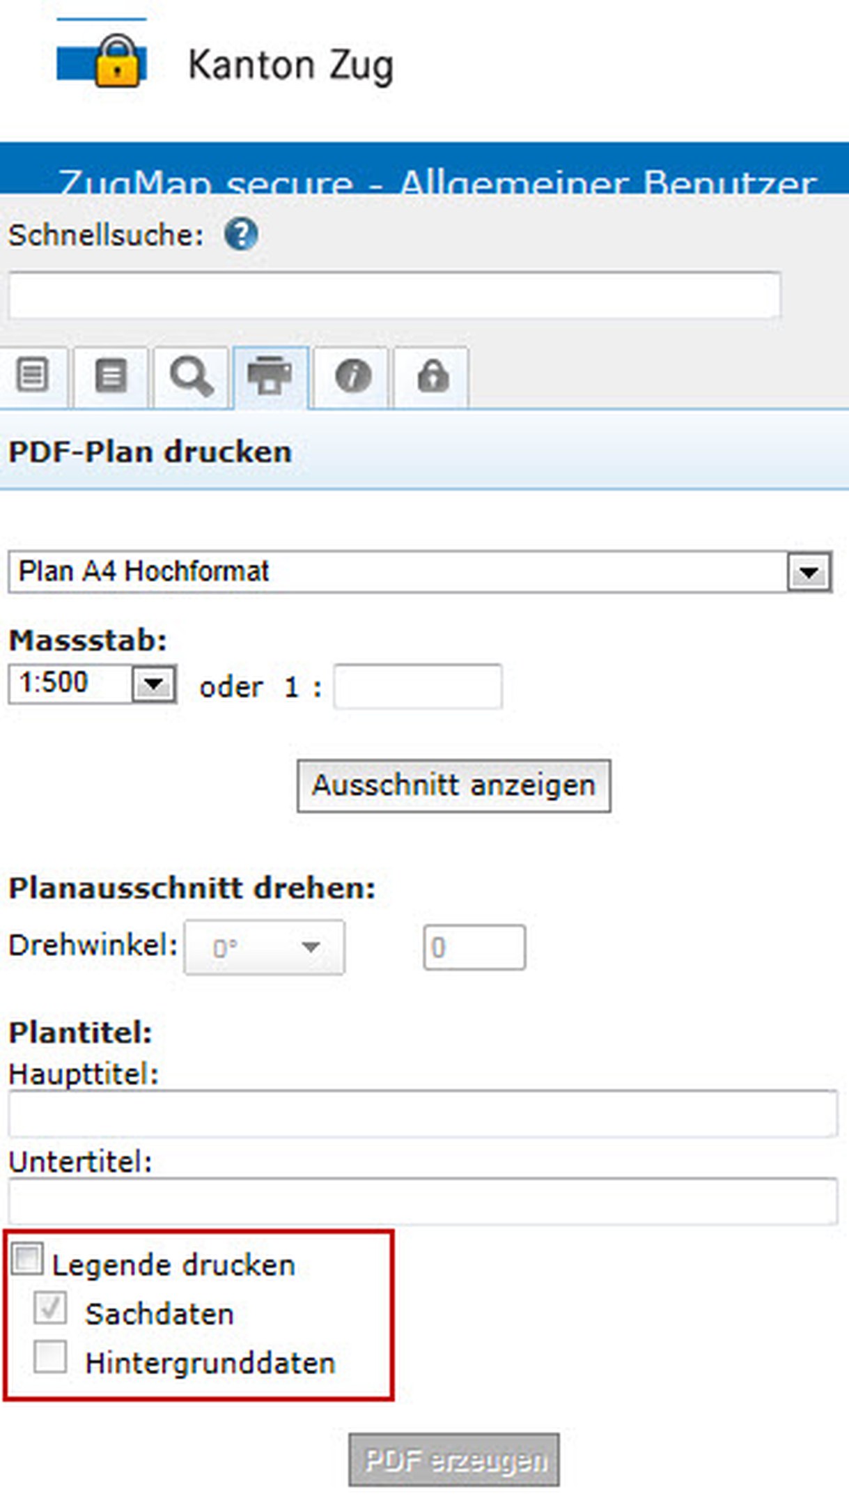Viewport: 849px width, 1505px height.
Task: Click the Schnellsuche search field
Action: tap(394, 295)
